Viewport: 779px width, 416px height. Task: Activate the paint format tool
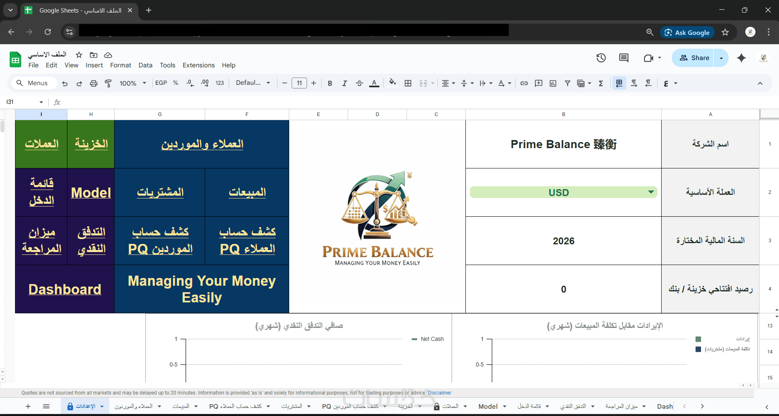point(108,83)
